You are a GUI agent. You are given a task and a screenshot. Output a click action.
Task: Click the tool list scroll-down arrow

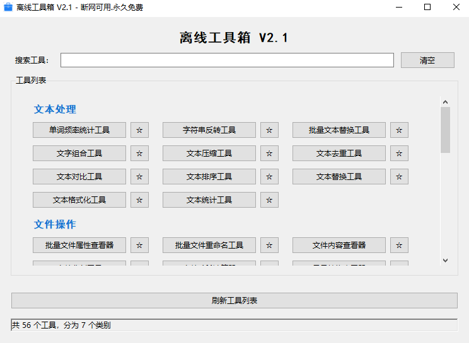(446, 261)
